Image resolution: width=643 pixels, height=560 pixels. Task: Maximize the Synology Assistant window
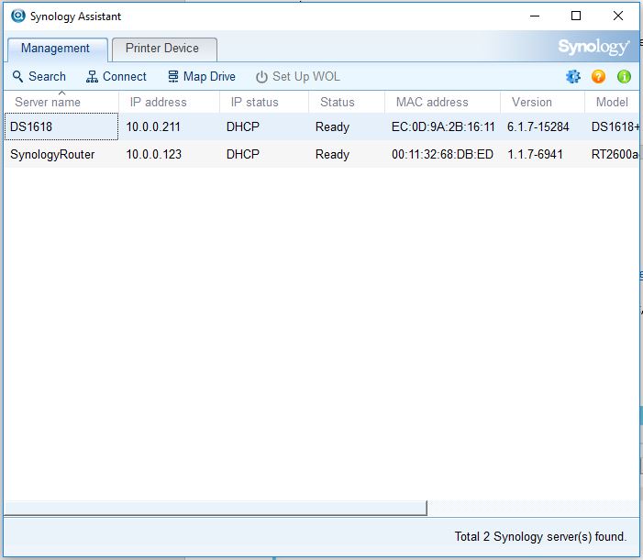click(x=576, y=16)
